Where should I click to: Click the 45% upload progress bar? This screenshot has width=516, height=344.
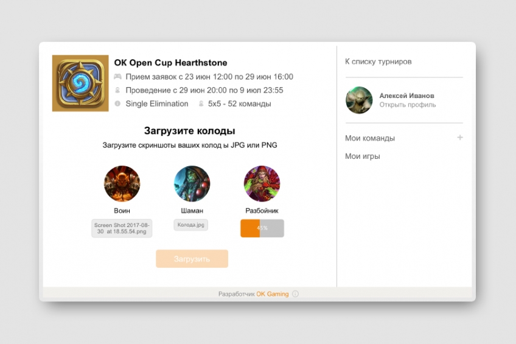(x=262, y=228)
